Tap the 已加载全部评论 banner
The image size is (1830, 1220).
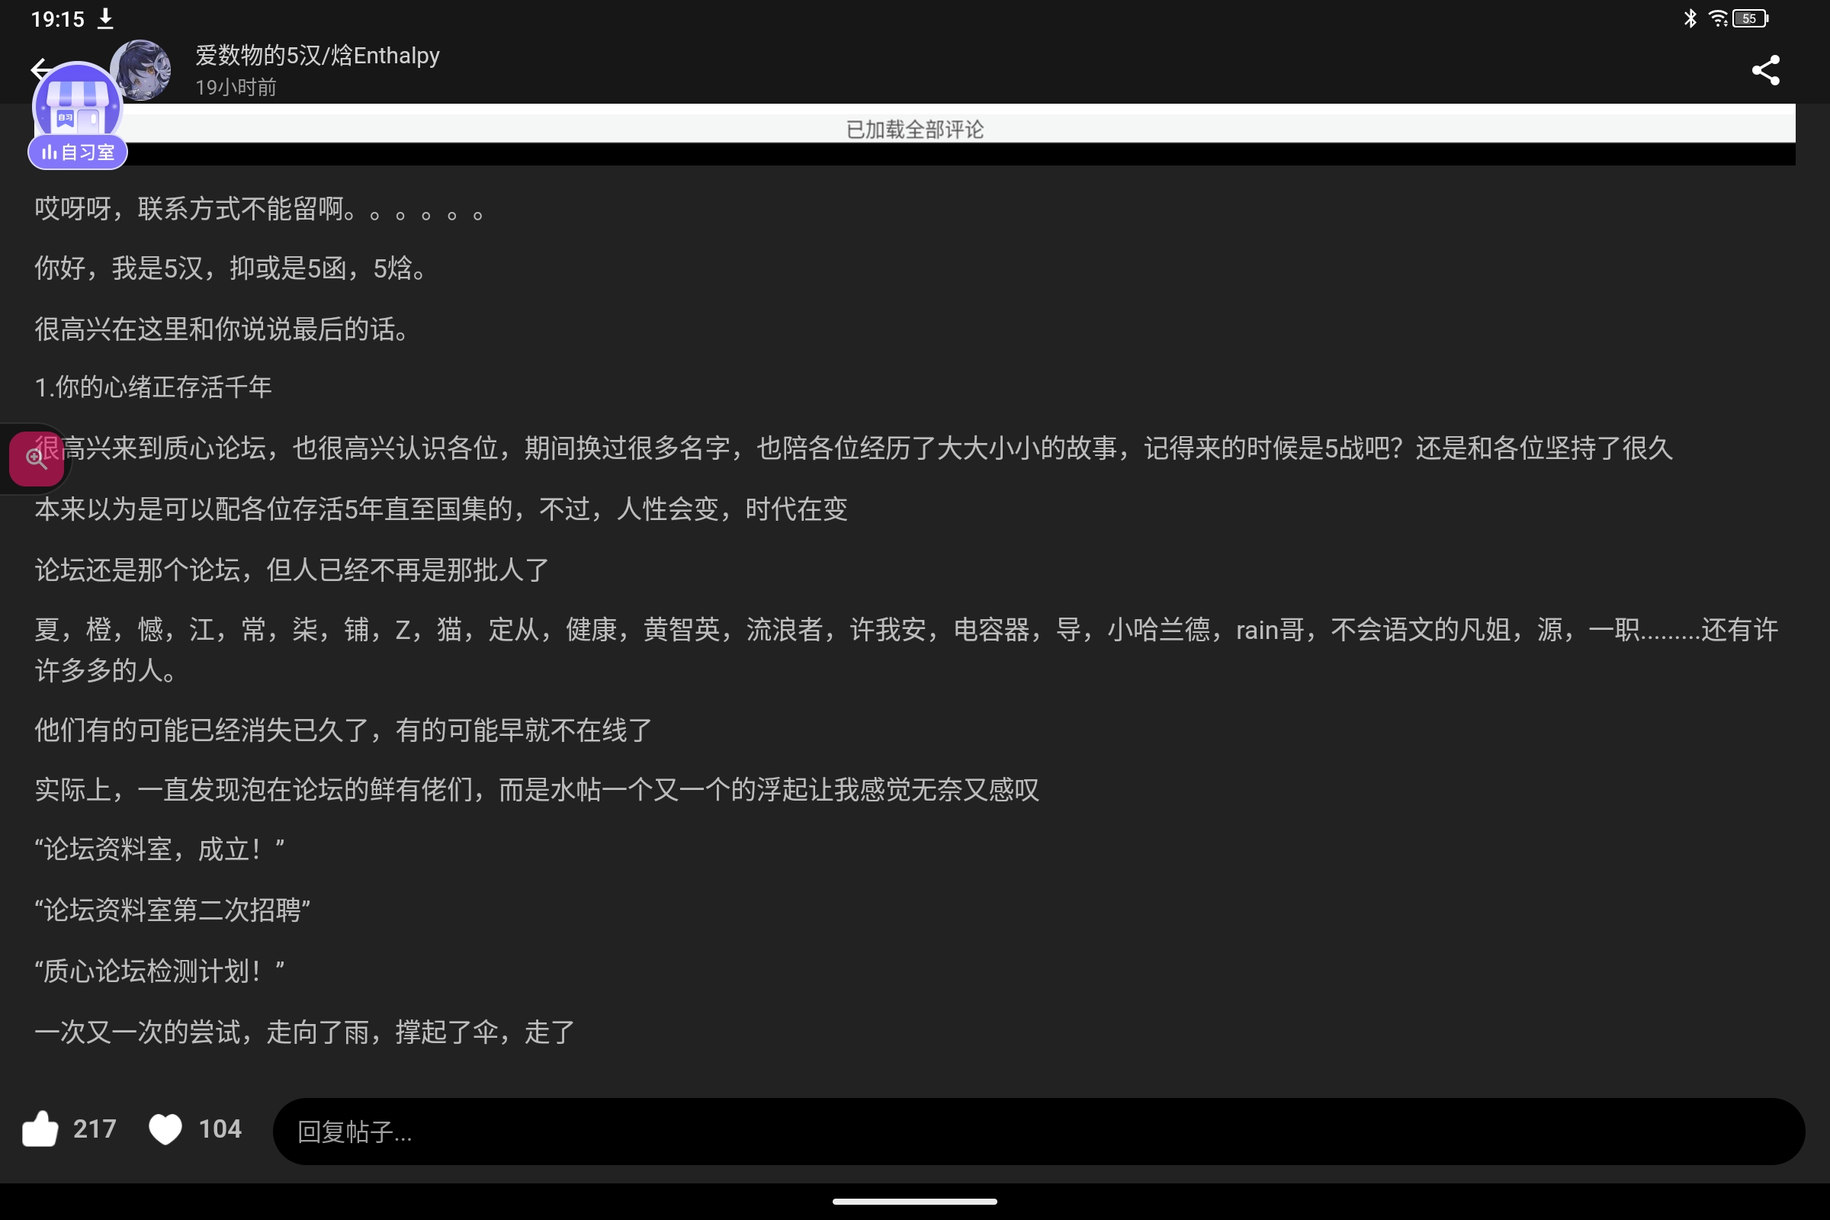pyautogui.click(x=915, y=129)
